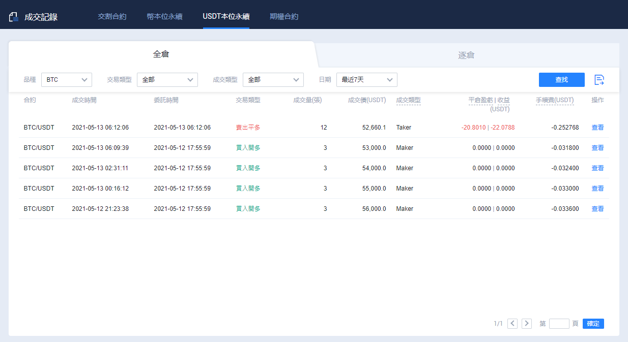Click the fee value -0.032400
The image size is (628, 342).
pyautogui.click(x=565, y=168)
